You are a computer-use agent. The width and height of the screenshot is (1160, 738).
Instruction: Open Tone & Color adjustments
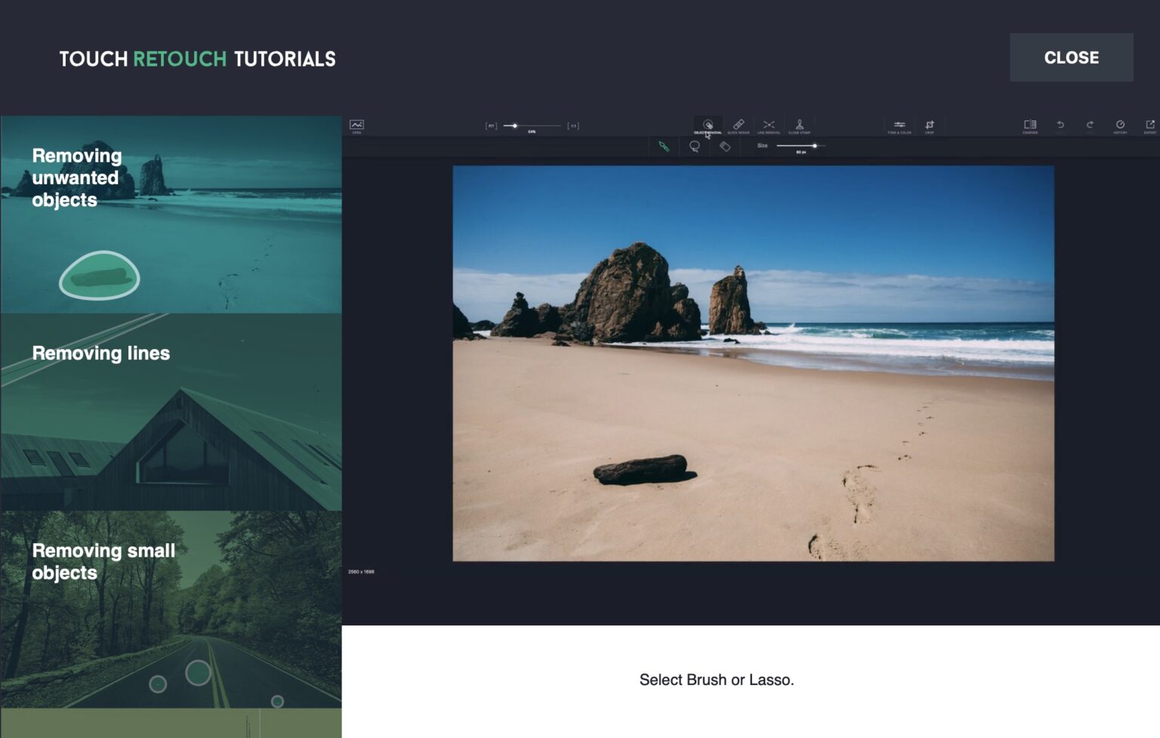pos(899,125)
